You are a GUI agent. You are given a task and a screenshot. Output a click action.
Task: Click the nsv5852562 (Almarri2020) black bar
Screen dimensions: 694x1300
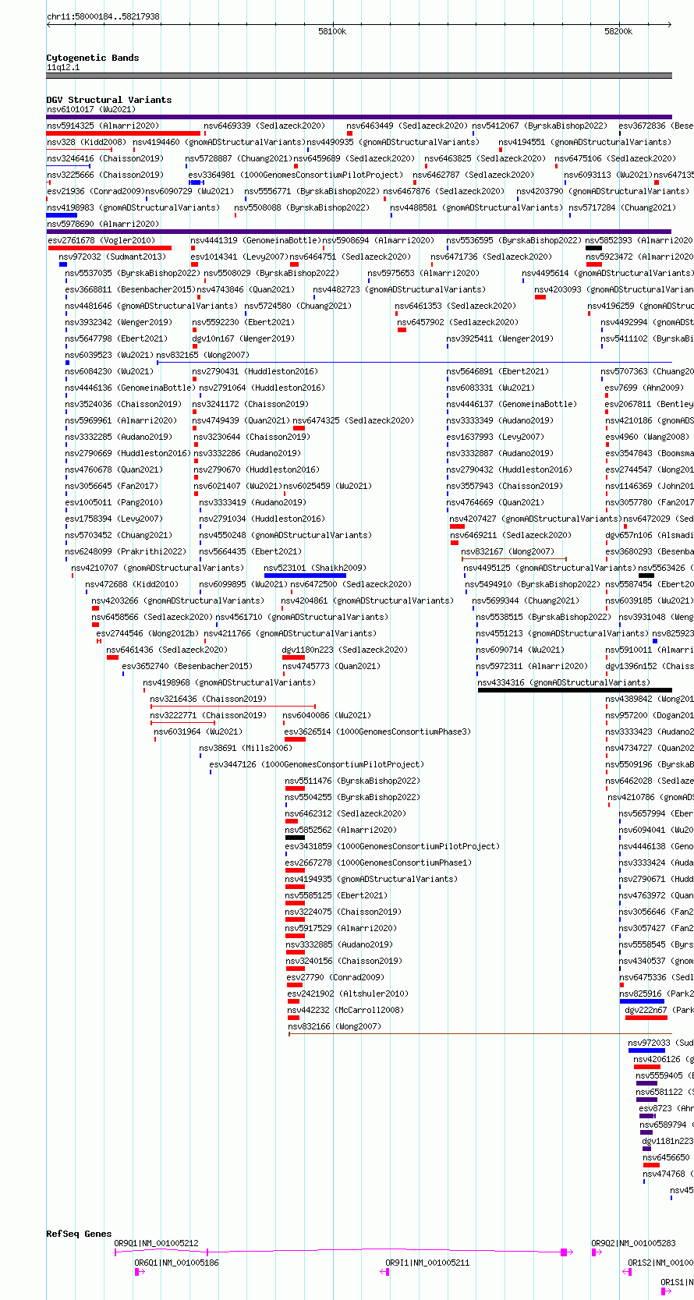click(295, 838)
